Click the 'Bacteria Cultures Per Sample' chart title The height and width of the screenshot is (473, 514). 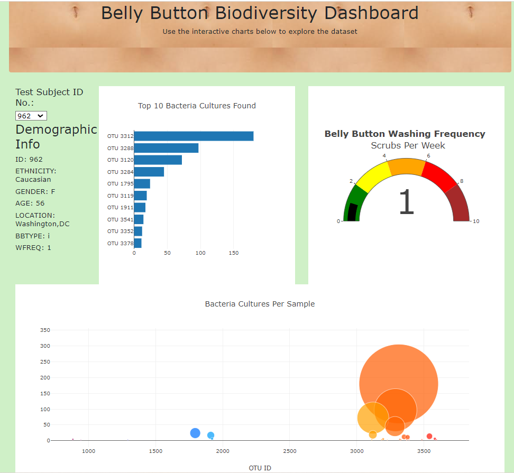click(x=260, y=304)
